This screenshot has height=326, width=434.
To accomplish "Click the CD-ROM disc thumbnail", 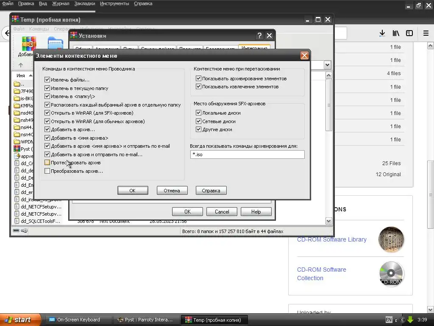I will click(391, 274).
